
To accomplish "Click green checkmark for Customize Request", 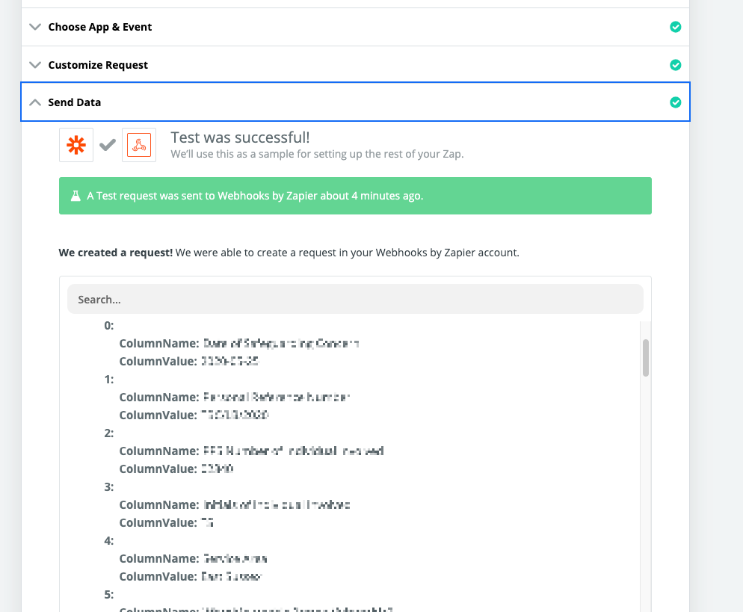I will click(676, 65).
